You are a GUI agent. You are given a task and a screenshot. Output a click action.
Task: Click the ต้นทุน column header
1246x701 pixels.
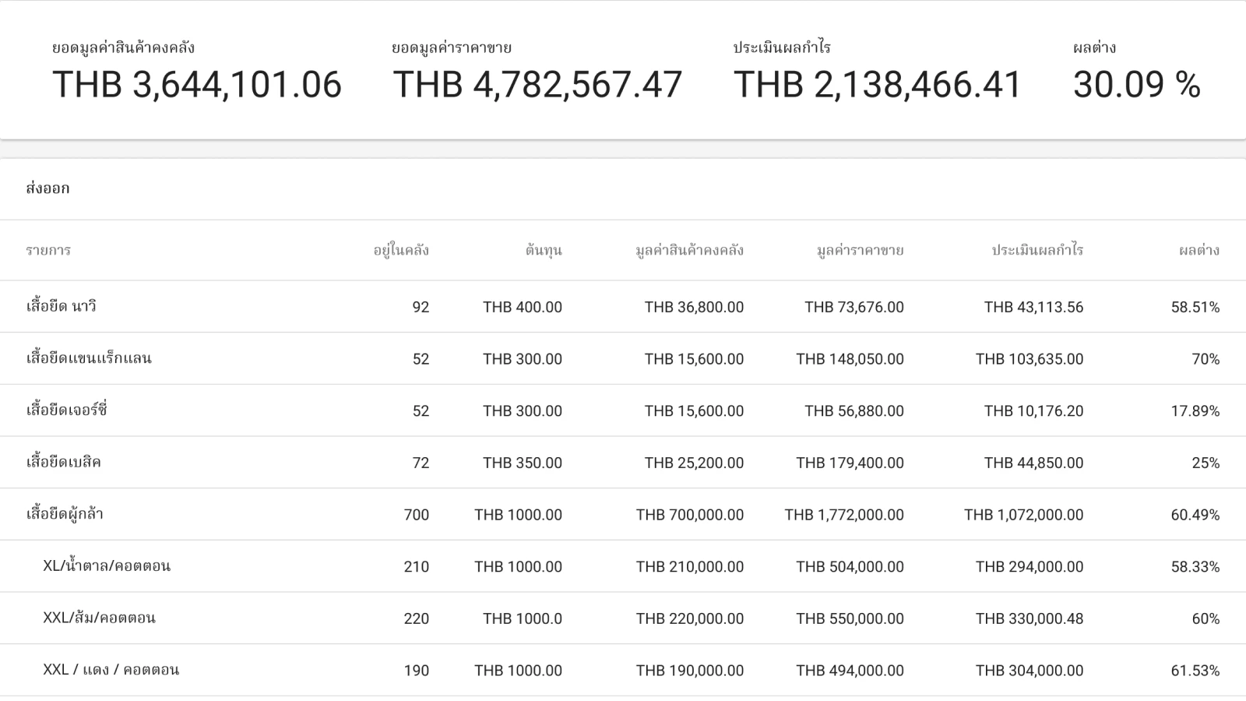point(543,251)
